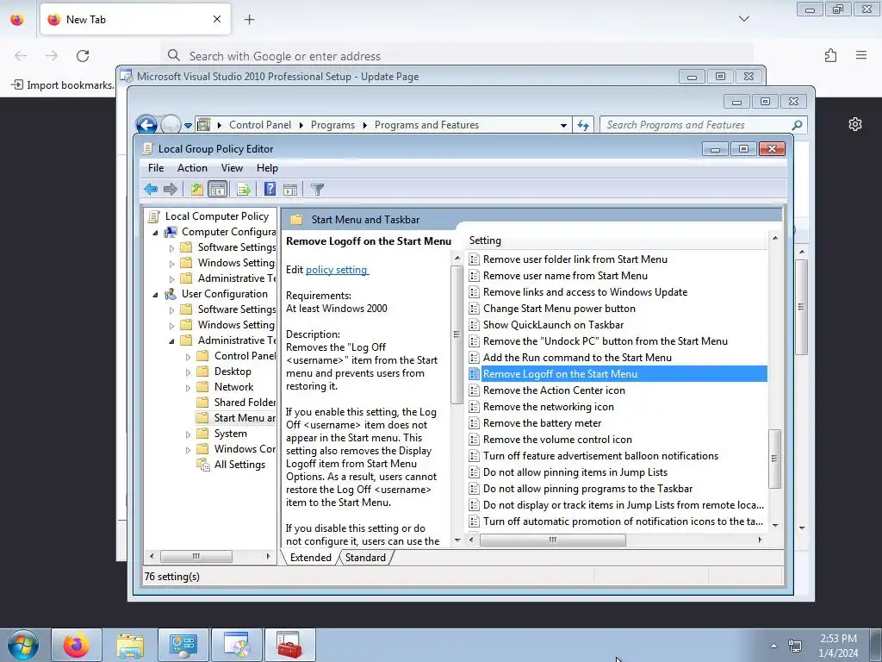Select Add the Run command to the Start Menu
Screen dimensions: 882x662
(577, 358)
